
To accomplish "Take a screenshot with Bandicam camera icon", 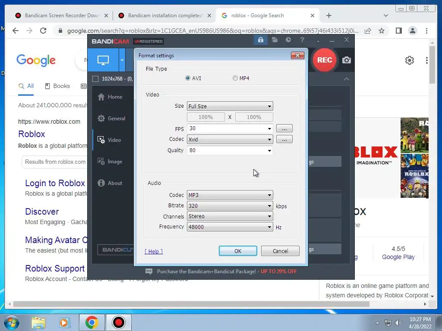I will pyautogui.click(x=347, y=60).
